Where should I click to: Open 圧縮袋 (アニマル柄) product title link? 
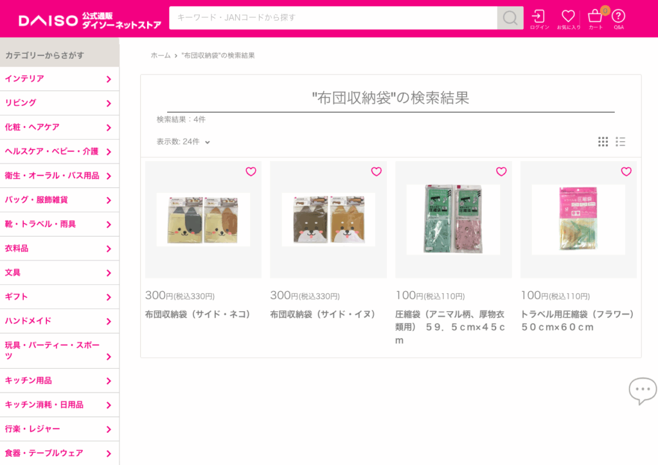pyautogui.click(x=450, y=327)
